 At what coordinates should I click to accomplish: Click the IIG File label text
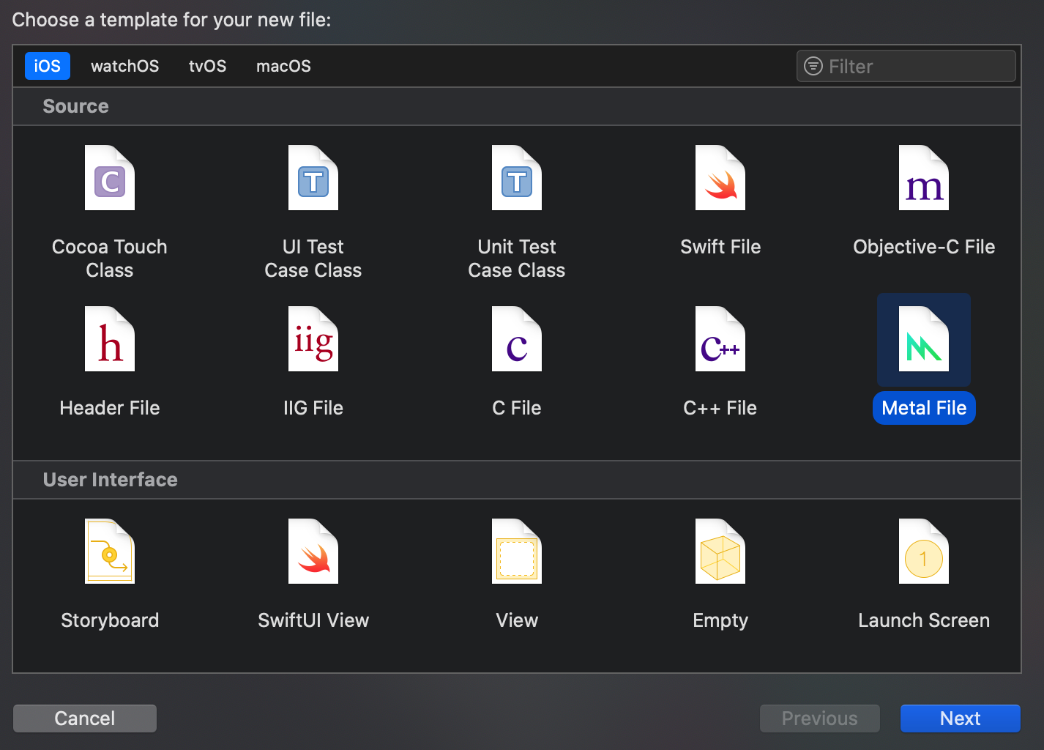coord(313,408)
